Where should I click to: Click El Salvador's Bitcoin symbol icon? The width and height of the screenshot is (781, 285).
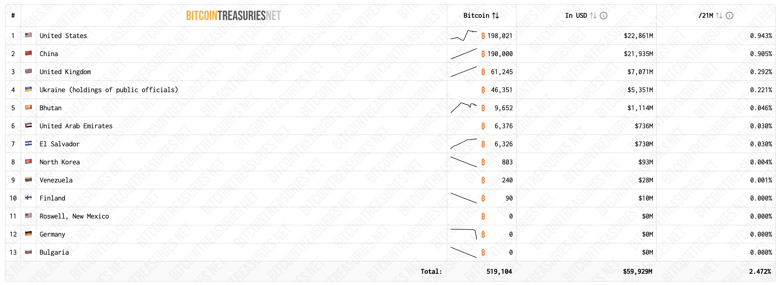(483, 144)
